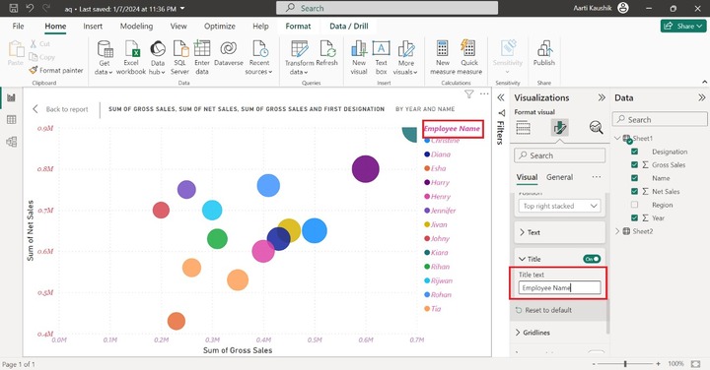The height and width of the screenshot is (370, 710).
Task: Collapse the Visualizations pane
Action: click(x=602, y=97)
